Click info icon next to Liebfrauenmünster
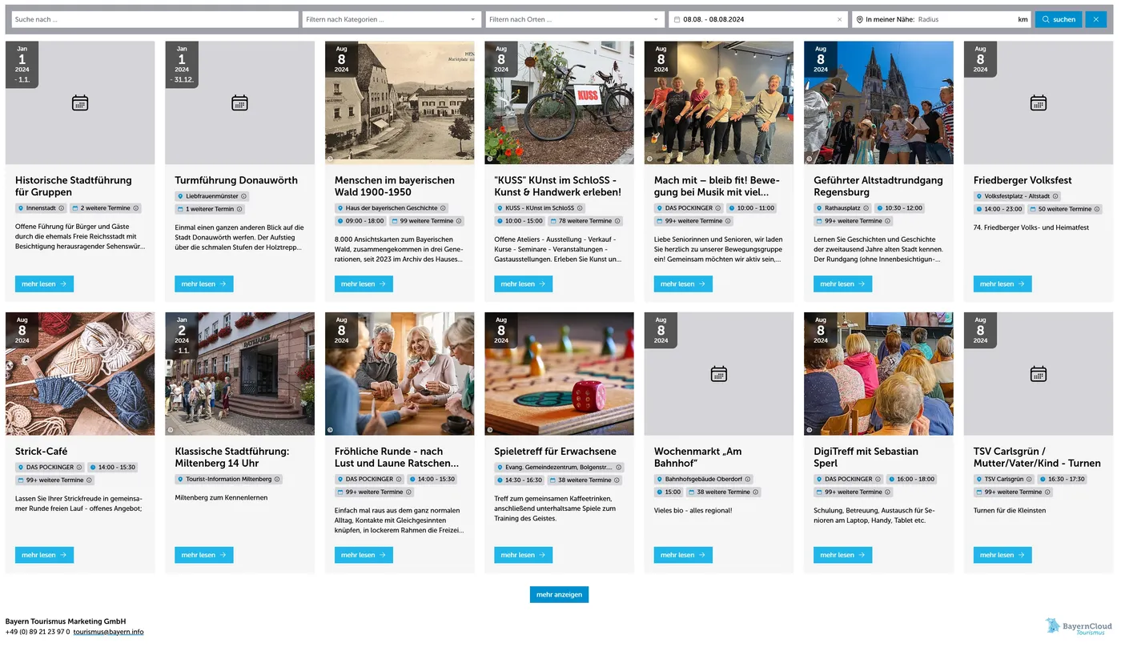 pos(244,196)
